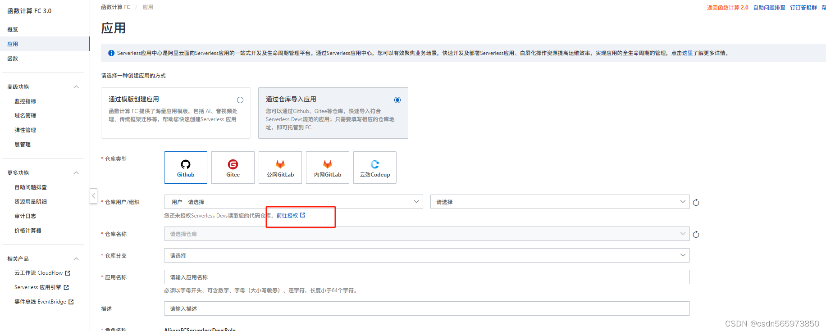Open Serverless 应用引擎 link

pos(38,287)
